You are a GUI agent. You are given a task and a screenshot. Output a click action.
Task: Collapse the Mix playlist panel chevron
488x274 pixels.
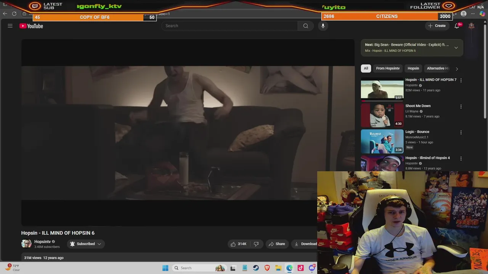pyautogui.click(x=456, y=48)
